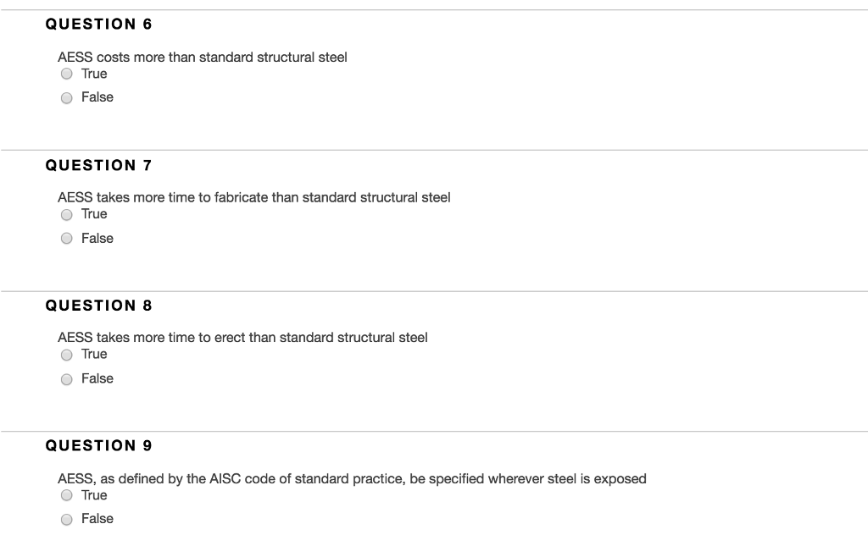Mark the AISC code statement as False
This screenshot has height=557, width=868.
(66, 519)
